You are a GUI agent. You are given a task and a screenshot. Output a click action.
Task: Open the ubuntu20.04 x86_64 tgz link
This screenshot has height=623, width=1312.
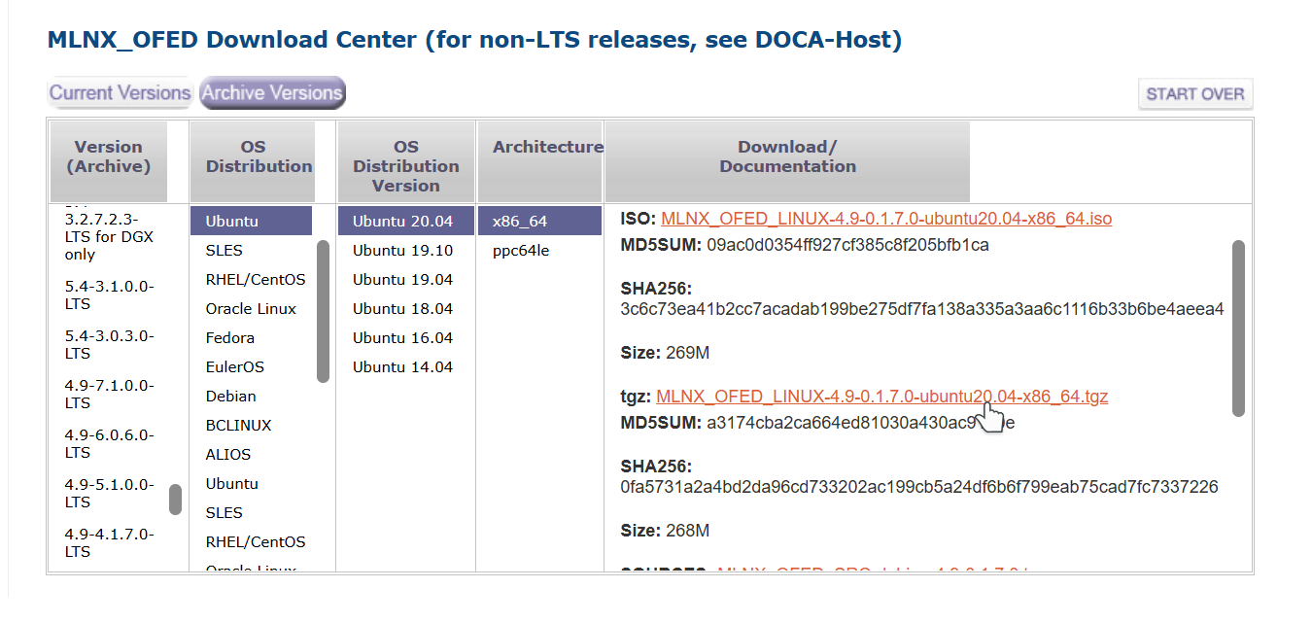click(881, 397)
